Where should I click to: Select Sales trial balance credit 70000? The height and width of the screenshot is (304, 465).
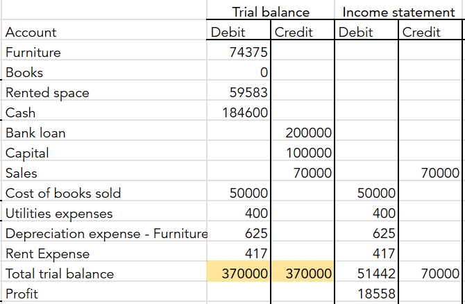click(x=303, y=171)
